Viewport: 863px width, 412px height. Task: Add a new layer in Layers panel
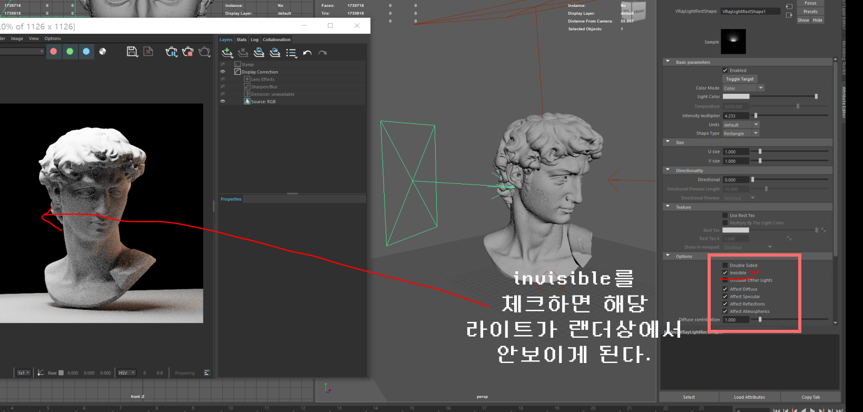pyautogui.click(x=227, y=52)
